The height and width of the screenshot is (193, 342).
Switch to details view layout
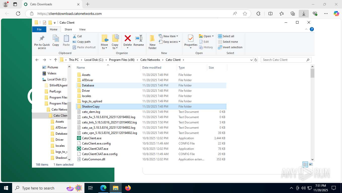[305, 165]
